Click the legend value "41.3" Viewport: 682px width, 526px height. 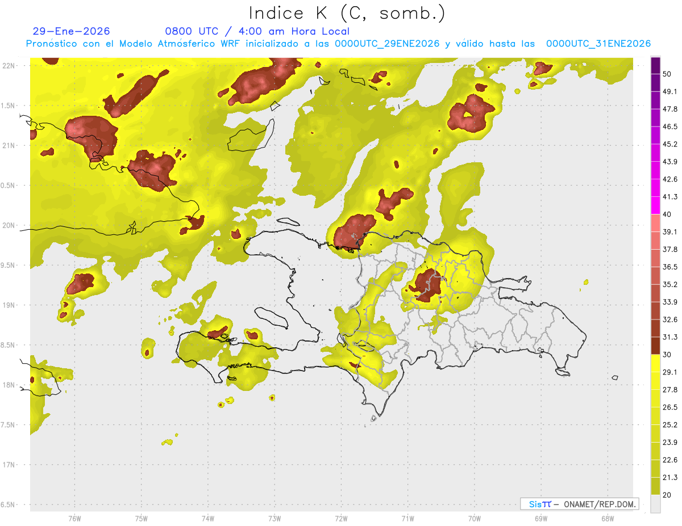671,197
